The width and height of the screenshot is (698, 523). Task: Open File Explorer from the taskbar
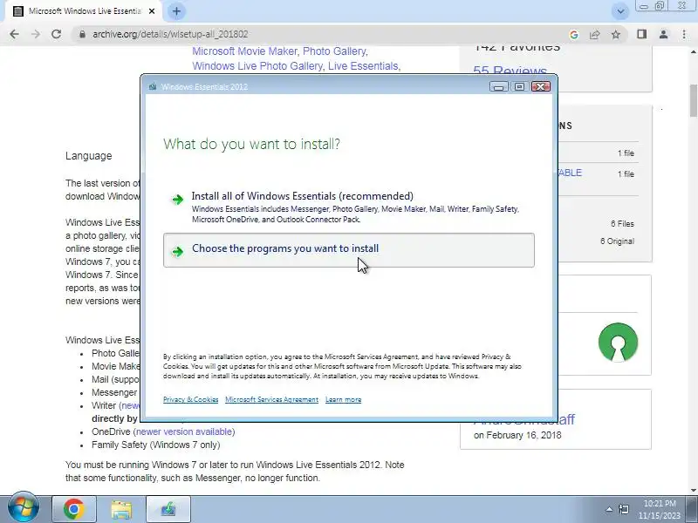pos(121,508)
